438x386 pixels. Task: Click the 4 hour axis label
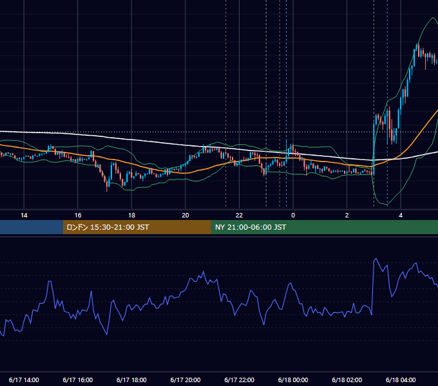point(401,216)
